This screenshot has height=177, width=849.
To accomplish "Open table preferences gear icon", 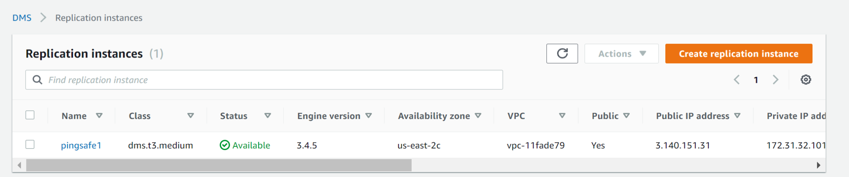I will pyautogui.click(x=805, y=80).
